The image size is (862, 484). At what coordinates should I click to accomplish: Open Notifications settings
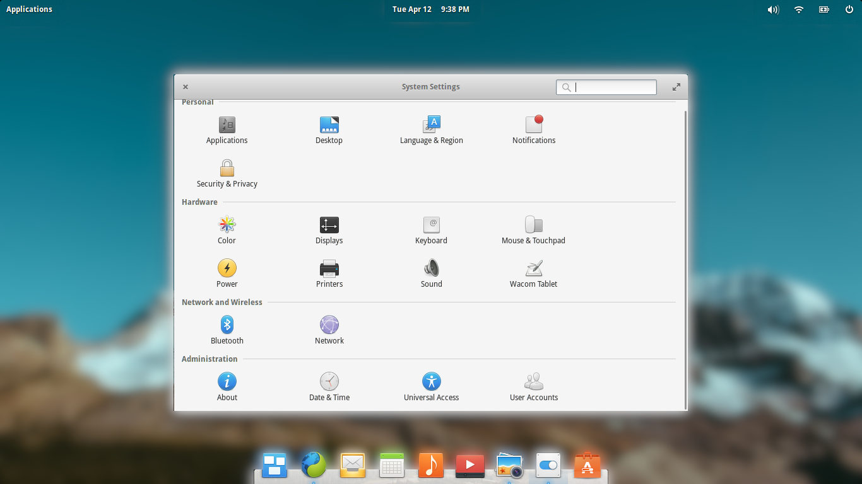(534, 130)
